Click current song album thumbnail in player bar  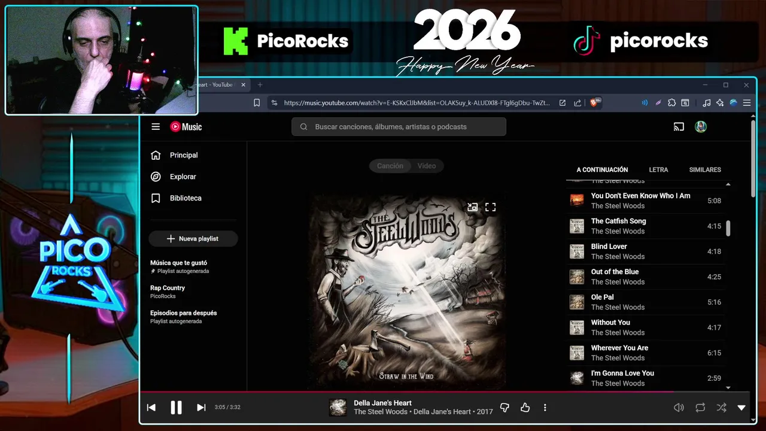click(x=338, y=408)
